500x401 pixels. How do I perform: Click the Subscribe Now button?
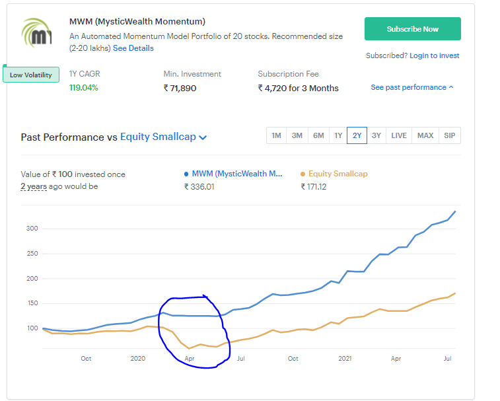(x=412, y=28)
